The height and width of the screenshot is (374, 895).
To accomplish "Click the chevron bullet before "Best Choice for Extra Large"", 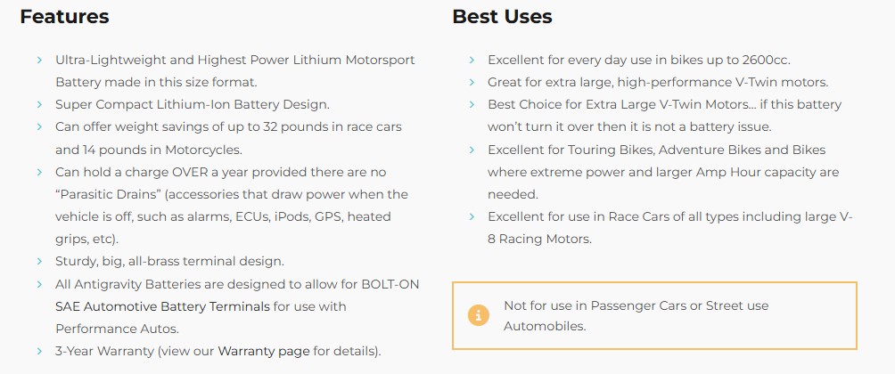I will point(472,105).
